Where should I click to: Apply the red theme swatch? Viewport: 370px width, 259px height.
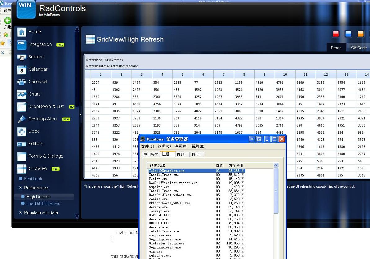336,34
